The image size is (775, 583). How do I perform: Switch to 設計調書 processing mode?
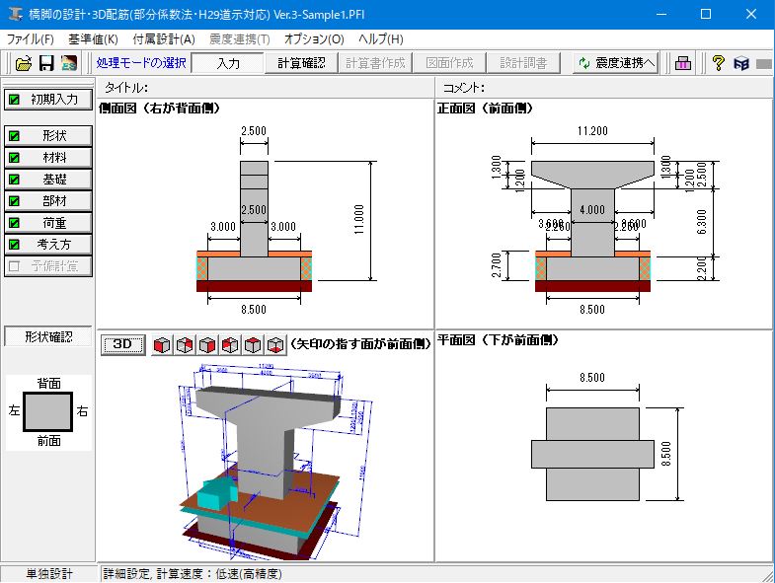coord(523,63)
